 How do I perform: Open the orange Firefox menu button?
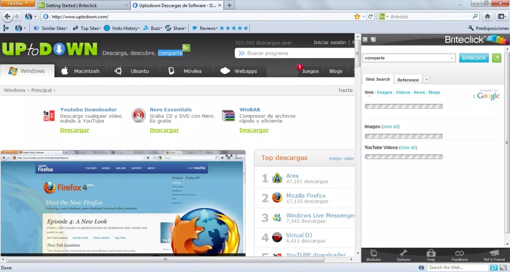pyautogui.click(x=18, y=3)
